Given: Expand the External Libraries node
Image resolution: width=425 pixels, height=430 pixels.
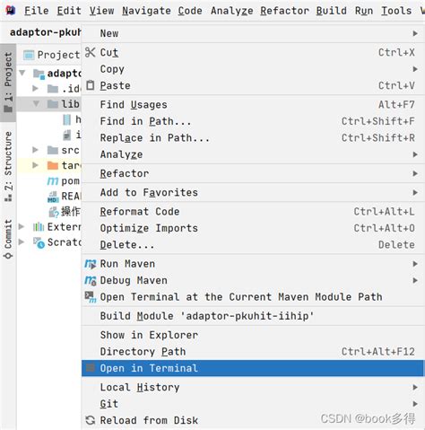Looking at the screenshot, I should [22, 226].
